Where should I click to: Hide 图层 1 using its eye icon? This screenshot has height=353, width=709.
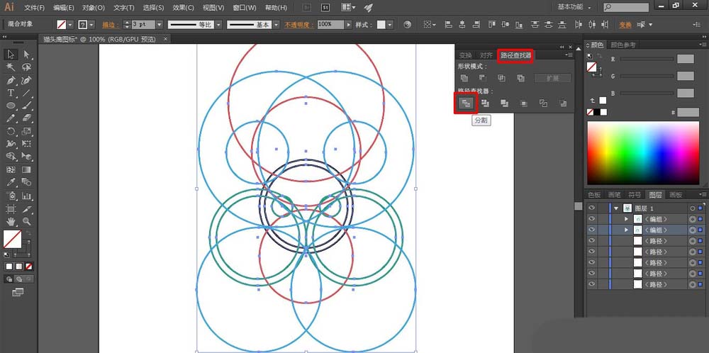tap(591, 208)
